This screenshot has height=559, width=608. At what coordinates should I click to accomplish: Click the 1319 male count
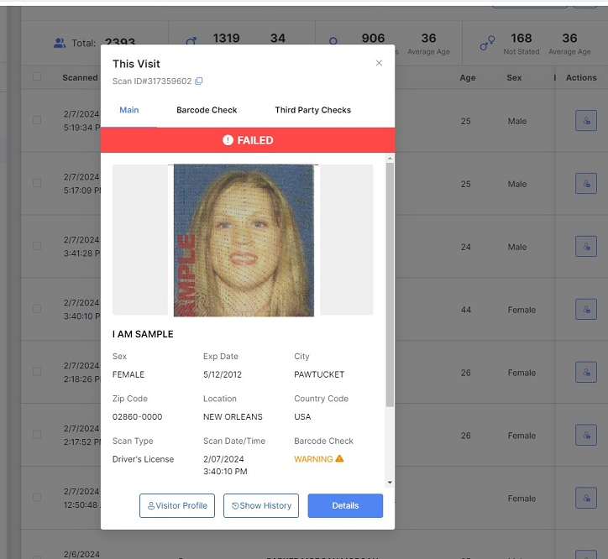coord(227,38)
